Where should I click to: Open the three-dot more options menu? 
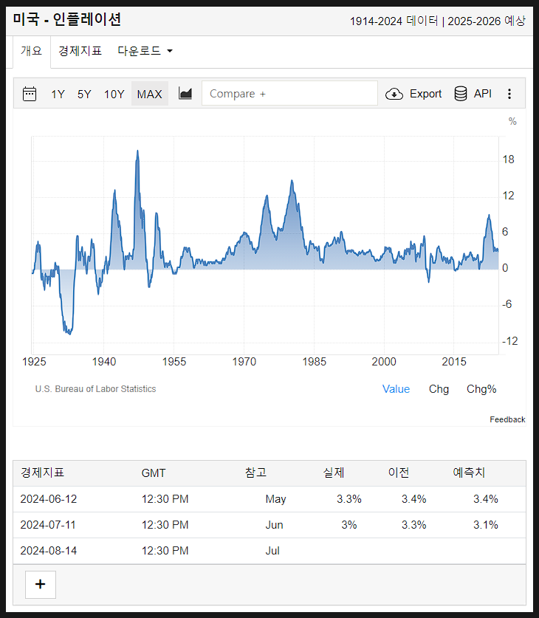coord(509,94)
